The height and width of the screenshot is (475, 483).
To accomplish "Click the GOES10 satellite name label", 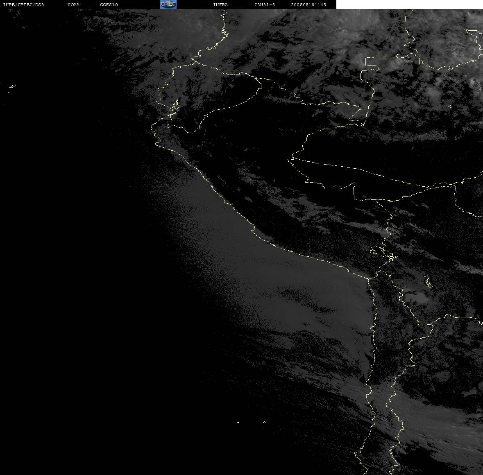I will [109, 5].
